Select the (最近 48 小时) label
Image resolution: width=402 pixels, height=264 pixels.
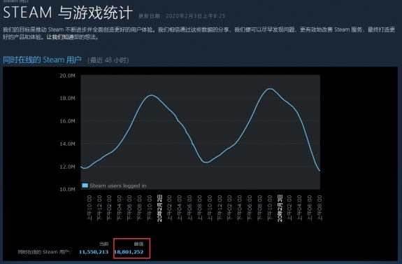pyautogui.click(x=108, y=60)
